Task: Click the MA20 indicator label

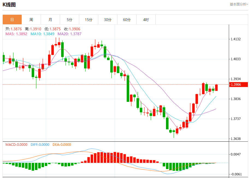Action: (x=70, y=34)
